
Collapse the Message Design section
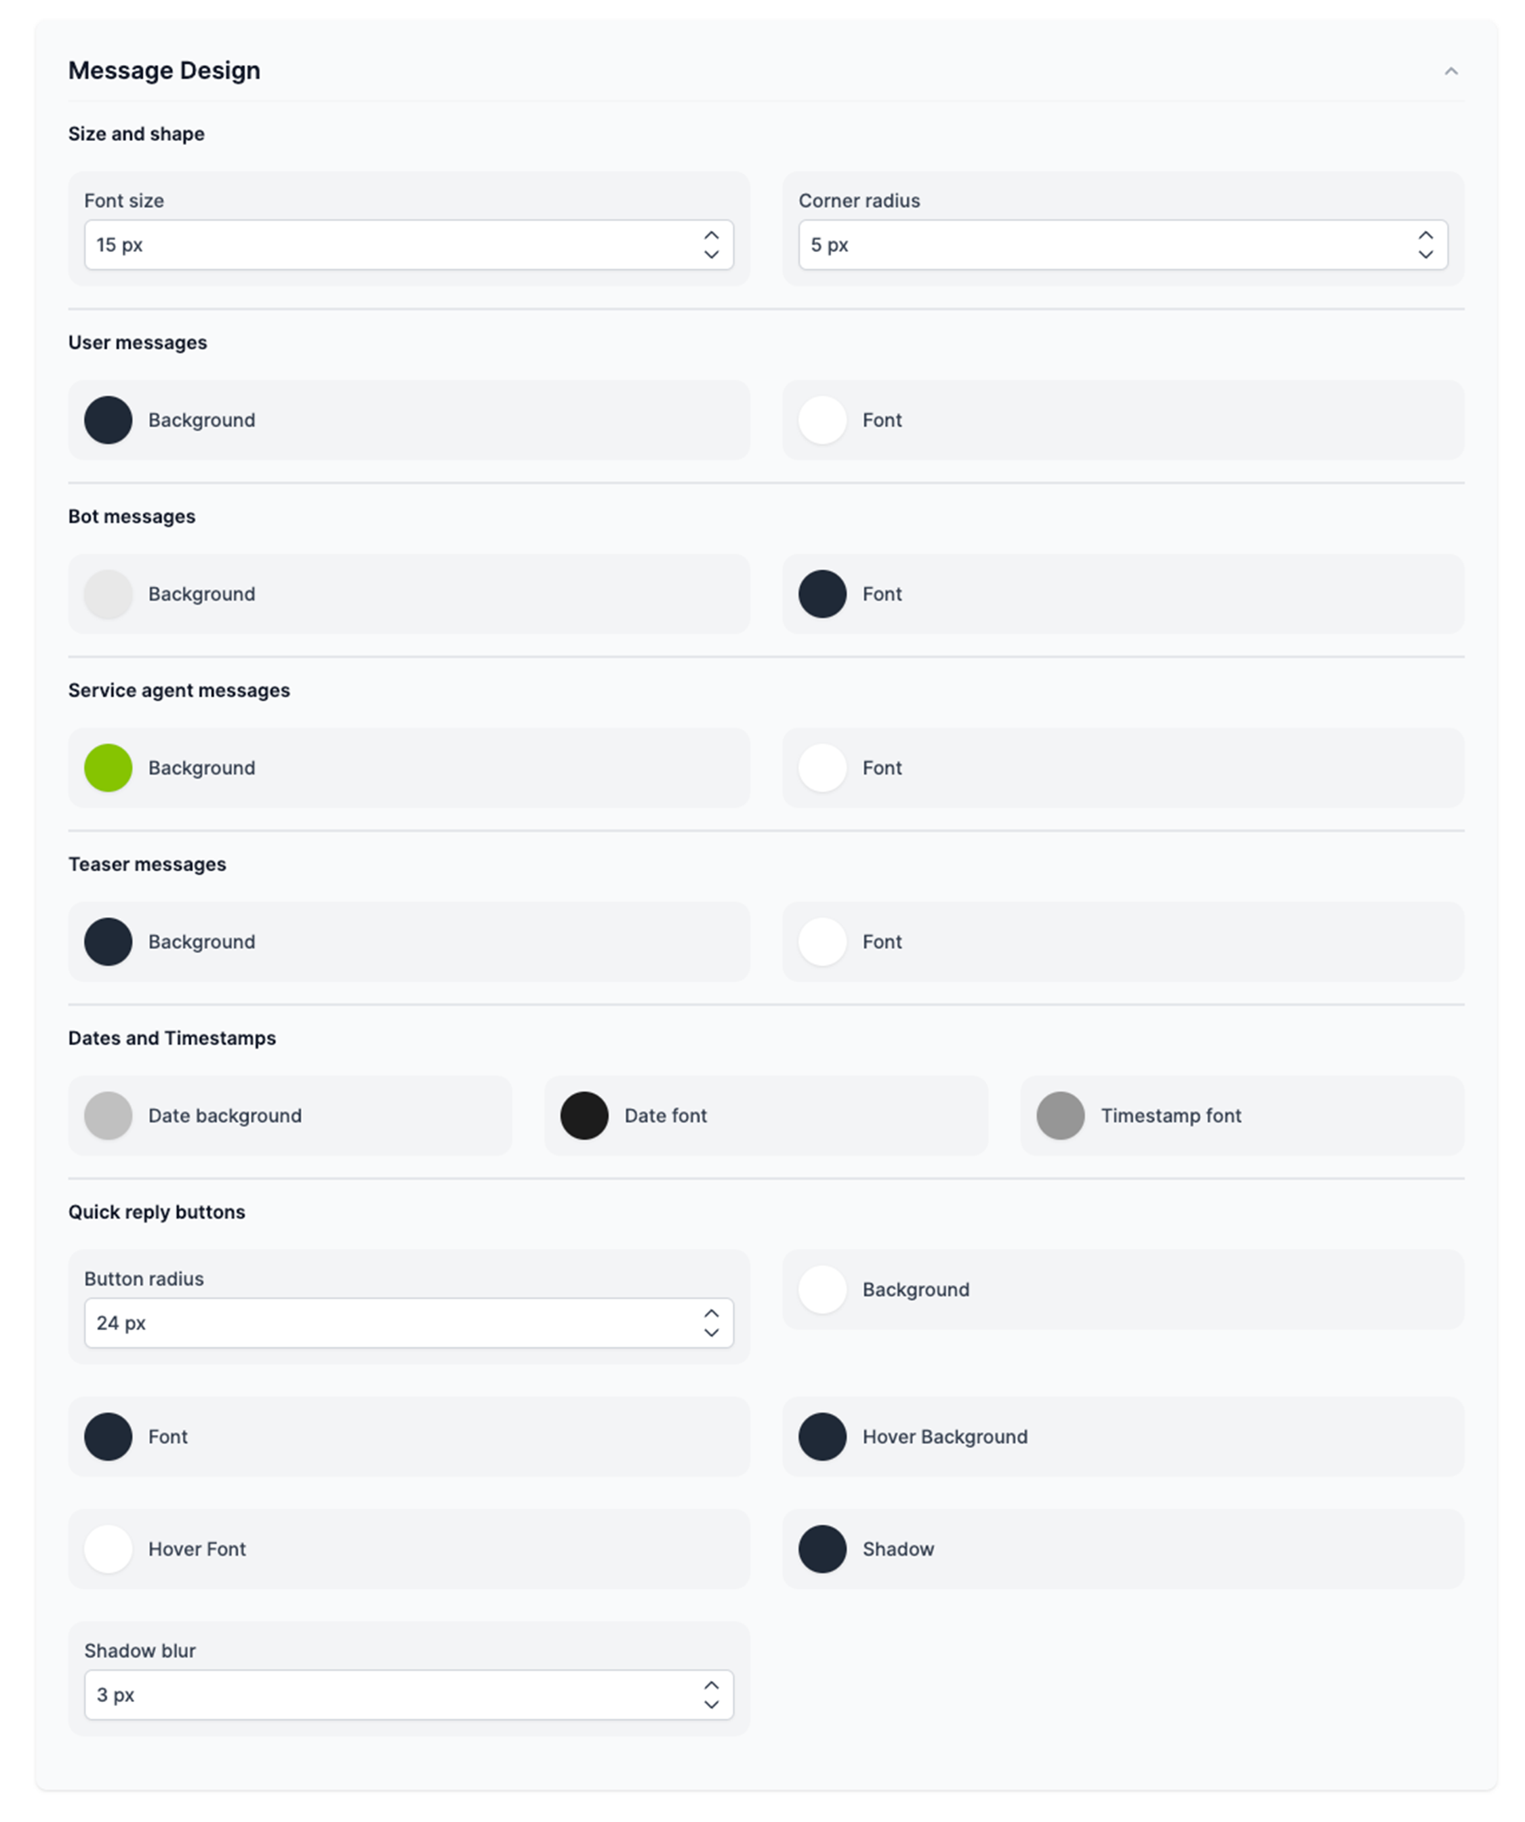pos(1450,71)
